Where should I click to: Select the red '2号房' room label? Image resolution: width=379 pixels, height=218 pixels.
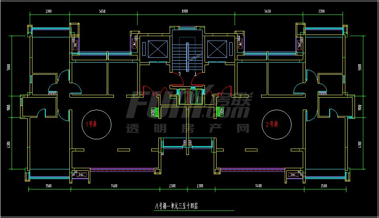pos(272,124)
